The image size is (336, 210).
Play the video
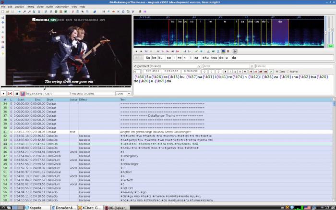pyautogui.click(x=3, y=94)
